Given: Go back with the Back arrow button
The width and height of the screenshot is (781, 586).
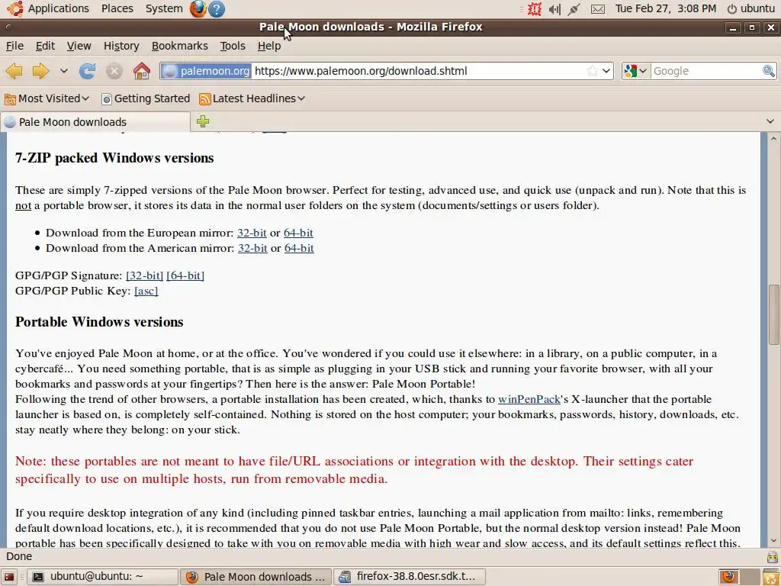Looking at the screenshot, I should pyautogui.click(x=14, y=71).
